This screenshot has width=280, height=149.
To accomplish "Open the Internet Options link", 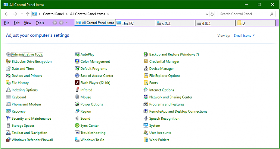I will point(162,90).
